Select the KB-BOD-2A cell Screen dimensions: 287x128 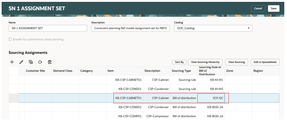tap(211, 107)
